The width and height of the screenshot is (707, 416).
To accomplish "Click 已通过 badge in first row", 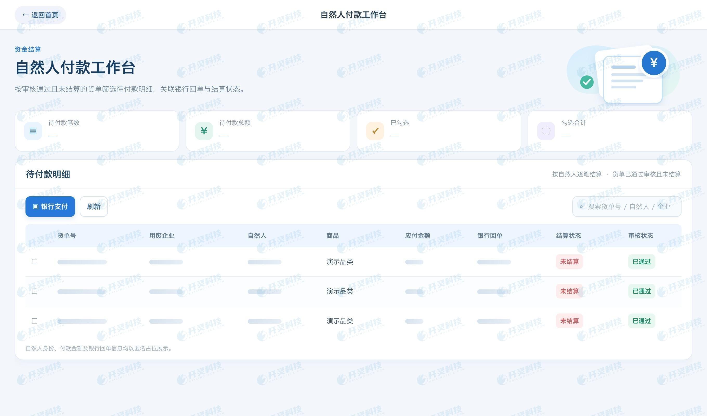I will [641, 262].
